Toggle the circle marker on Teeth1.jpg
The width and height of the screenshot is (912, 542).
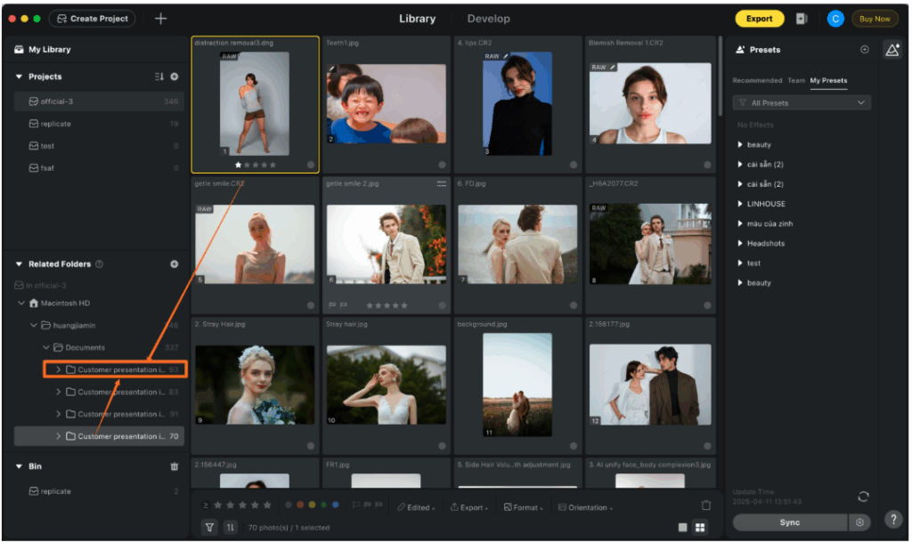(x=442, y=165)
